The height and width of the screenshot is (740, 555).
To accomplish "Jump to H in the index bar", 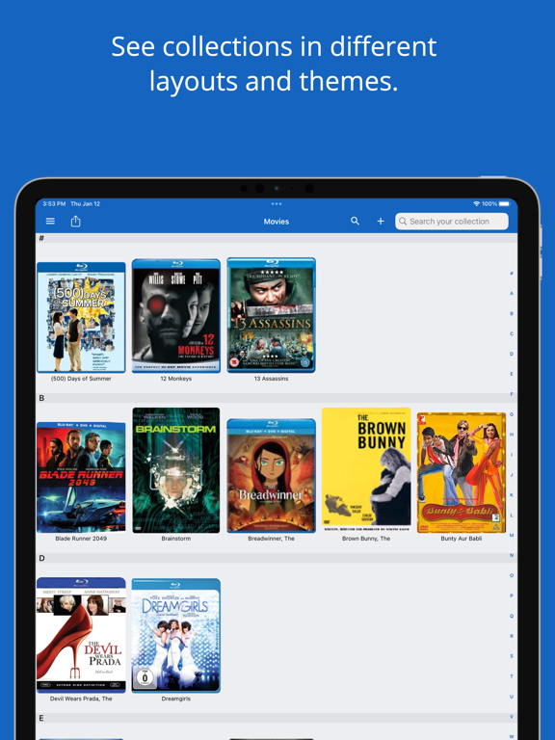I will click(512, 435).
